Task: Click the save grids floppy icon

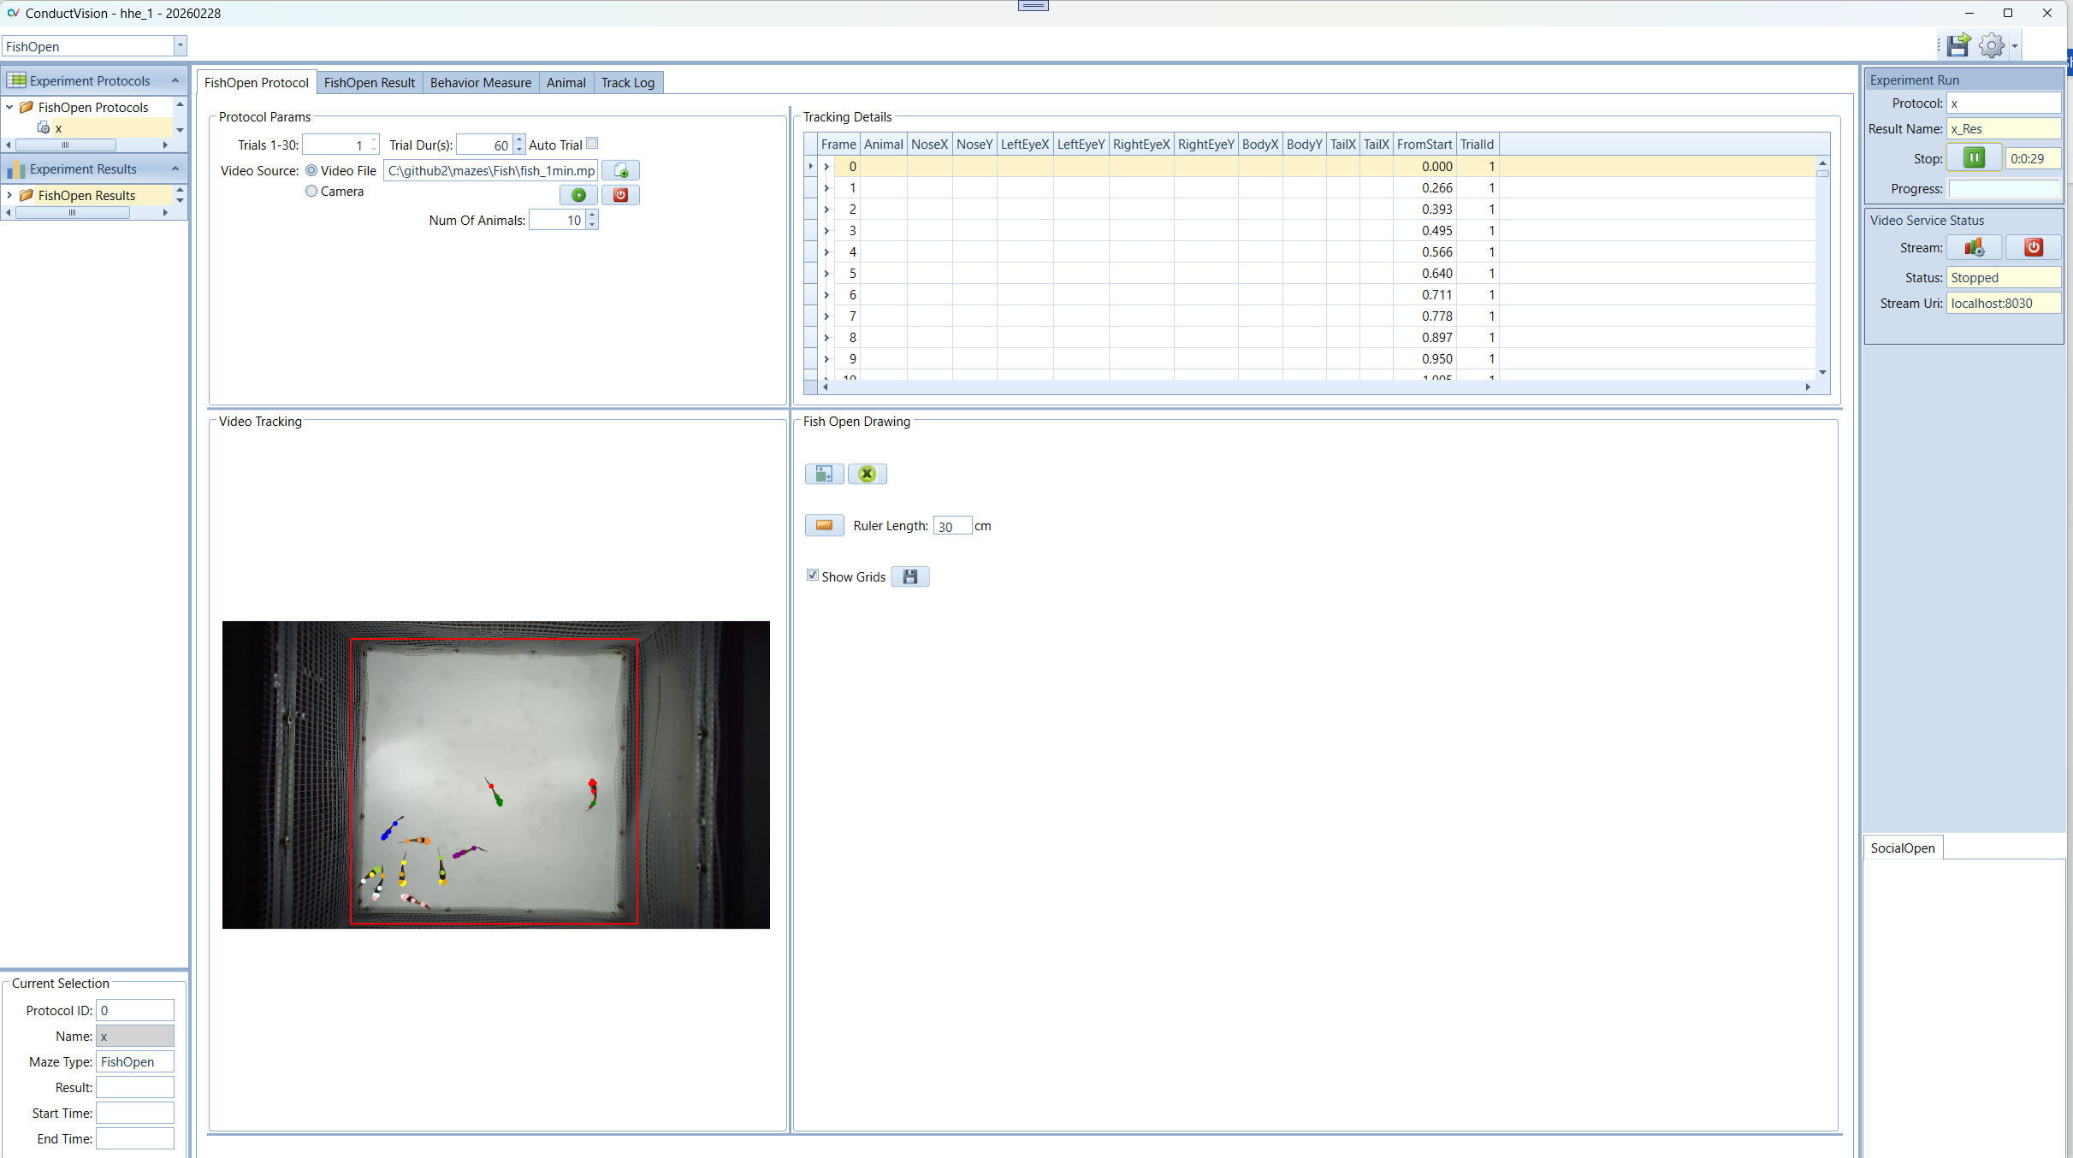Action: (909, 577)
